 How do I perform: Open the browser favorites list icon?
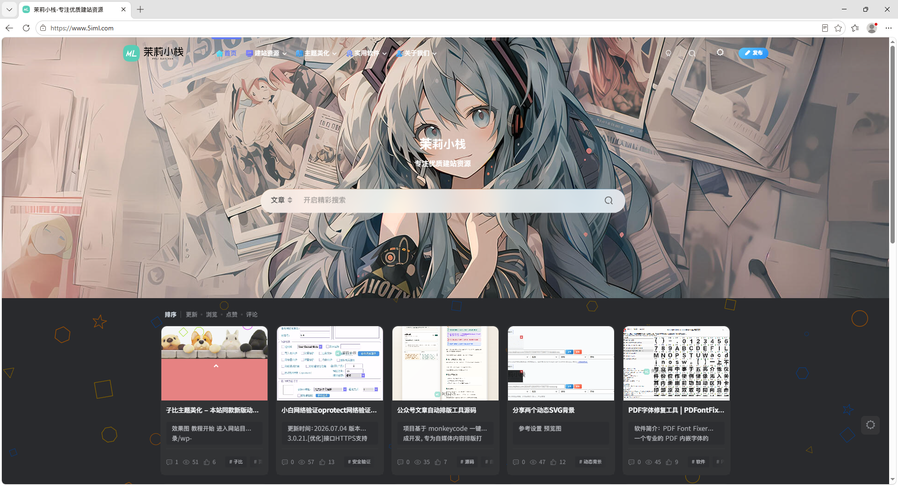(x=855, y=28)
